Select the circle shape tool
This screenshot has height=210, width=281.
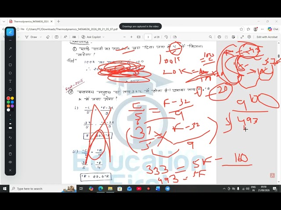click(x=10, y=73)
